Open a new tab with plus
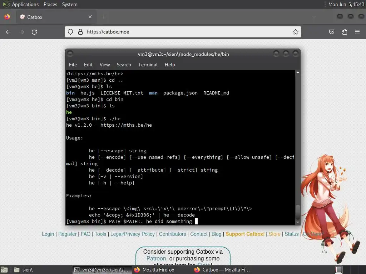 (104, 17)
